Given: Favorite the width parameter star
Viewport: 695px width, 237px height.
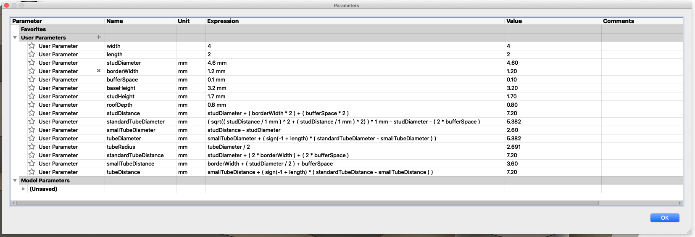Looking at the screenshot, I should pyautogui.click(x=32, y=46).
